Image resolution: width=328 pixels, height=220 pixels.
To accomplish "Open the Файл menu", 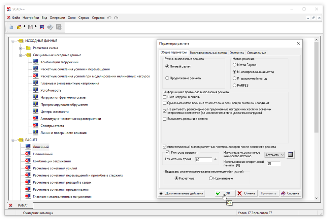I will click(16, 18).
